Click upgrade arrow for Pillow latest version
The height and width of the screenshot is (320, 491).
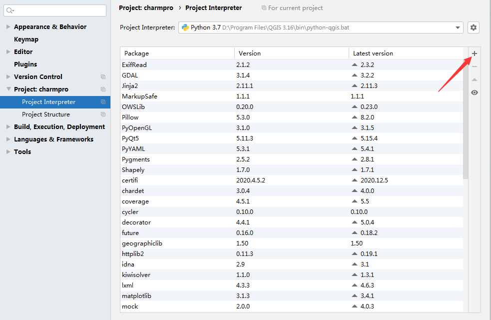[355, 117]
